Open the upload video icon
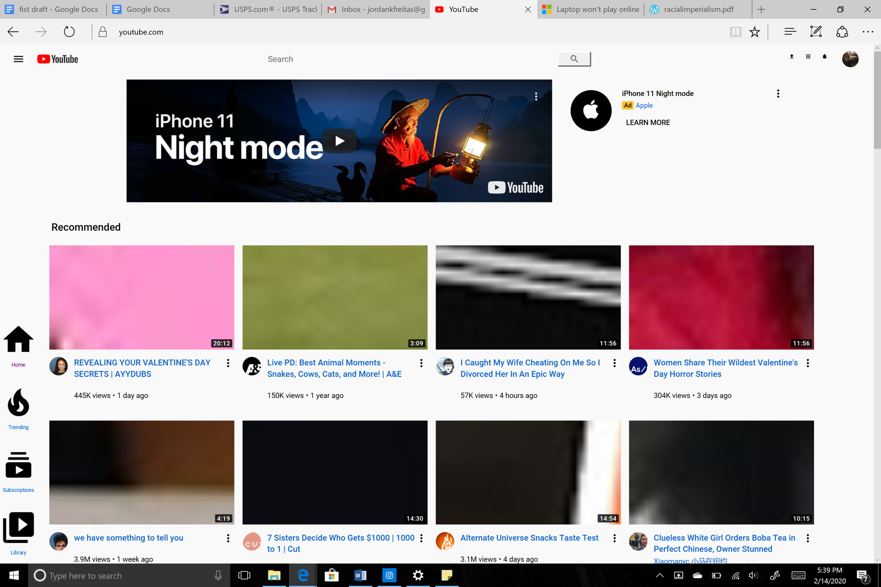881x587 pixels. pyautogui.click(x=792, y=56)
